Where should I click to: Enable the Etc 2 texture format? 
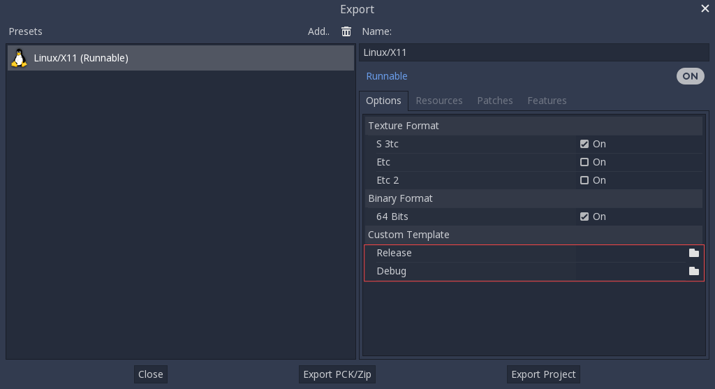(x=584, y=180)
